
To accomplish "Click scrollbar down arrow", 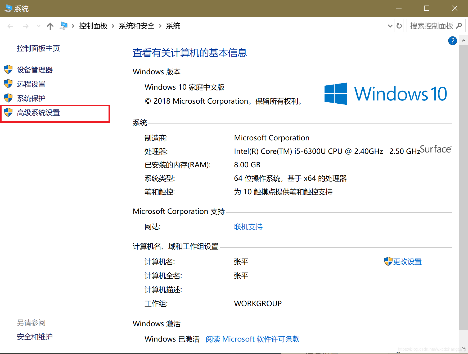I will [463, 348].
